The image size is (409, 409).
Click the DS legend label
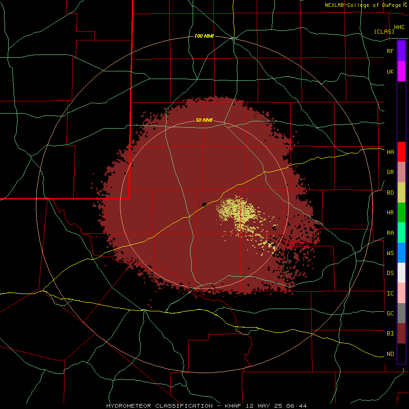(390, 273)
